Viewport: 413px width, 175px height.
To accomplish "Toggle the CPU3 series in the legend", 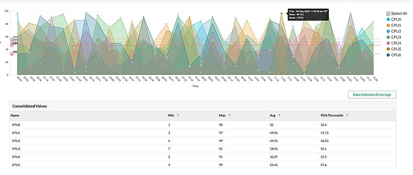I will 388,37.
